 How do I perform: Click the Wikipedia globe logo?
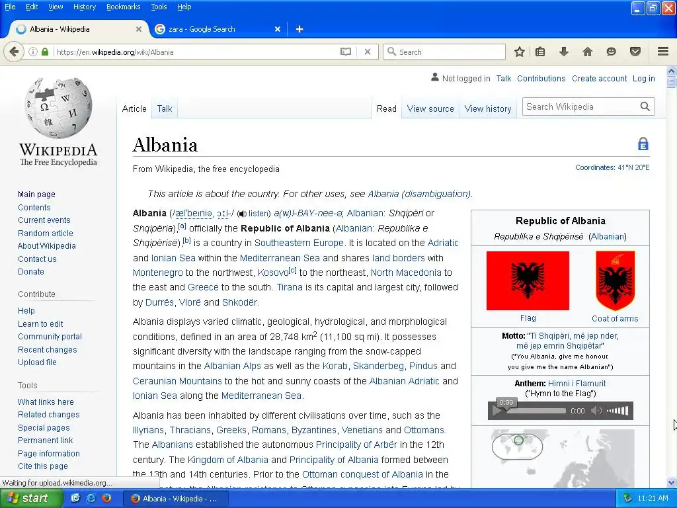(x=58, y=108)
